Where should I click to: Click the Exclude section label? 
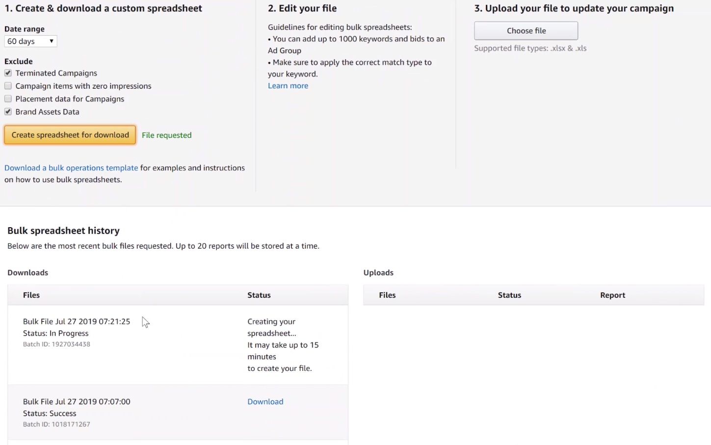coord(19,61)
